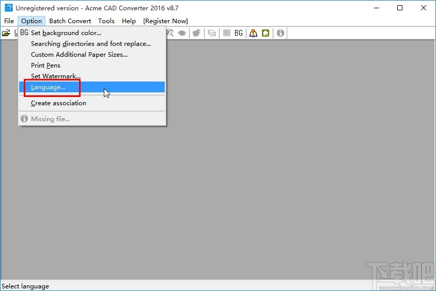This screenshot has height=291, width=436.
Task: Select Print Pens menu entry
Action: tap(92, 65)
